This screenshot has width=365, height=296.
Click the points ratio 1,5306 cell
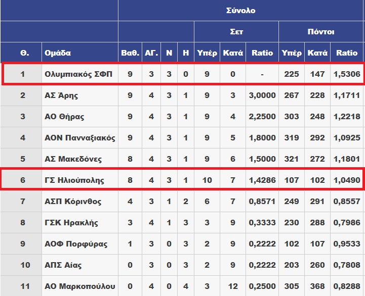coord(347,74)
